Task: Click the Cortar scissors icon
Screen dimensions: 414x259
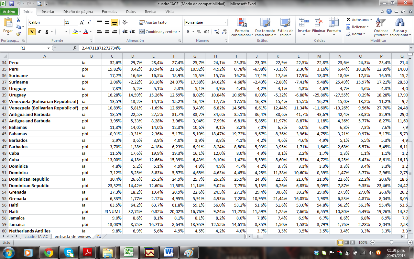Action: [x=18, y=20]
